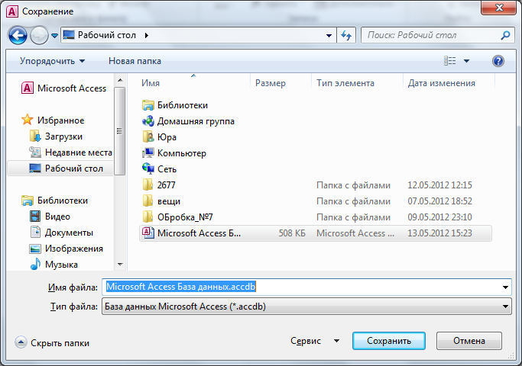Close the Сохранение dialog

point(498,8)
